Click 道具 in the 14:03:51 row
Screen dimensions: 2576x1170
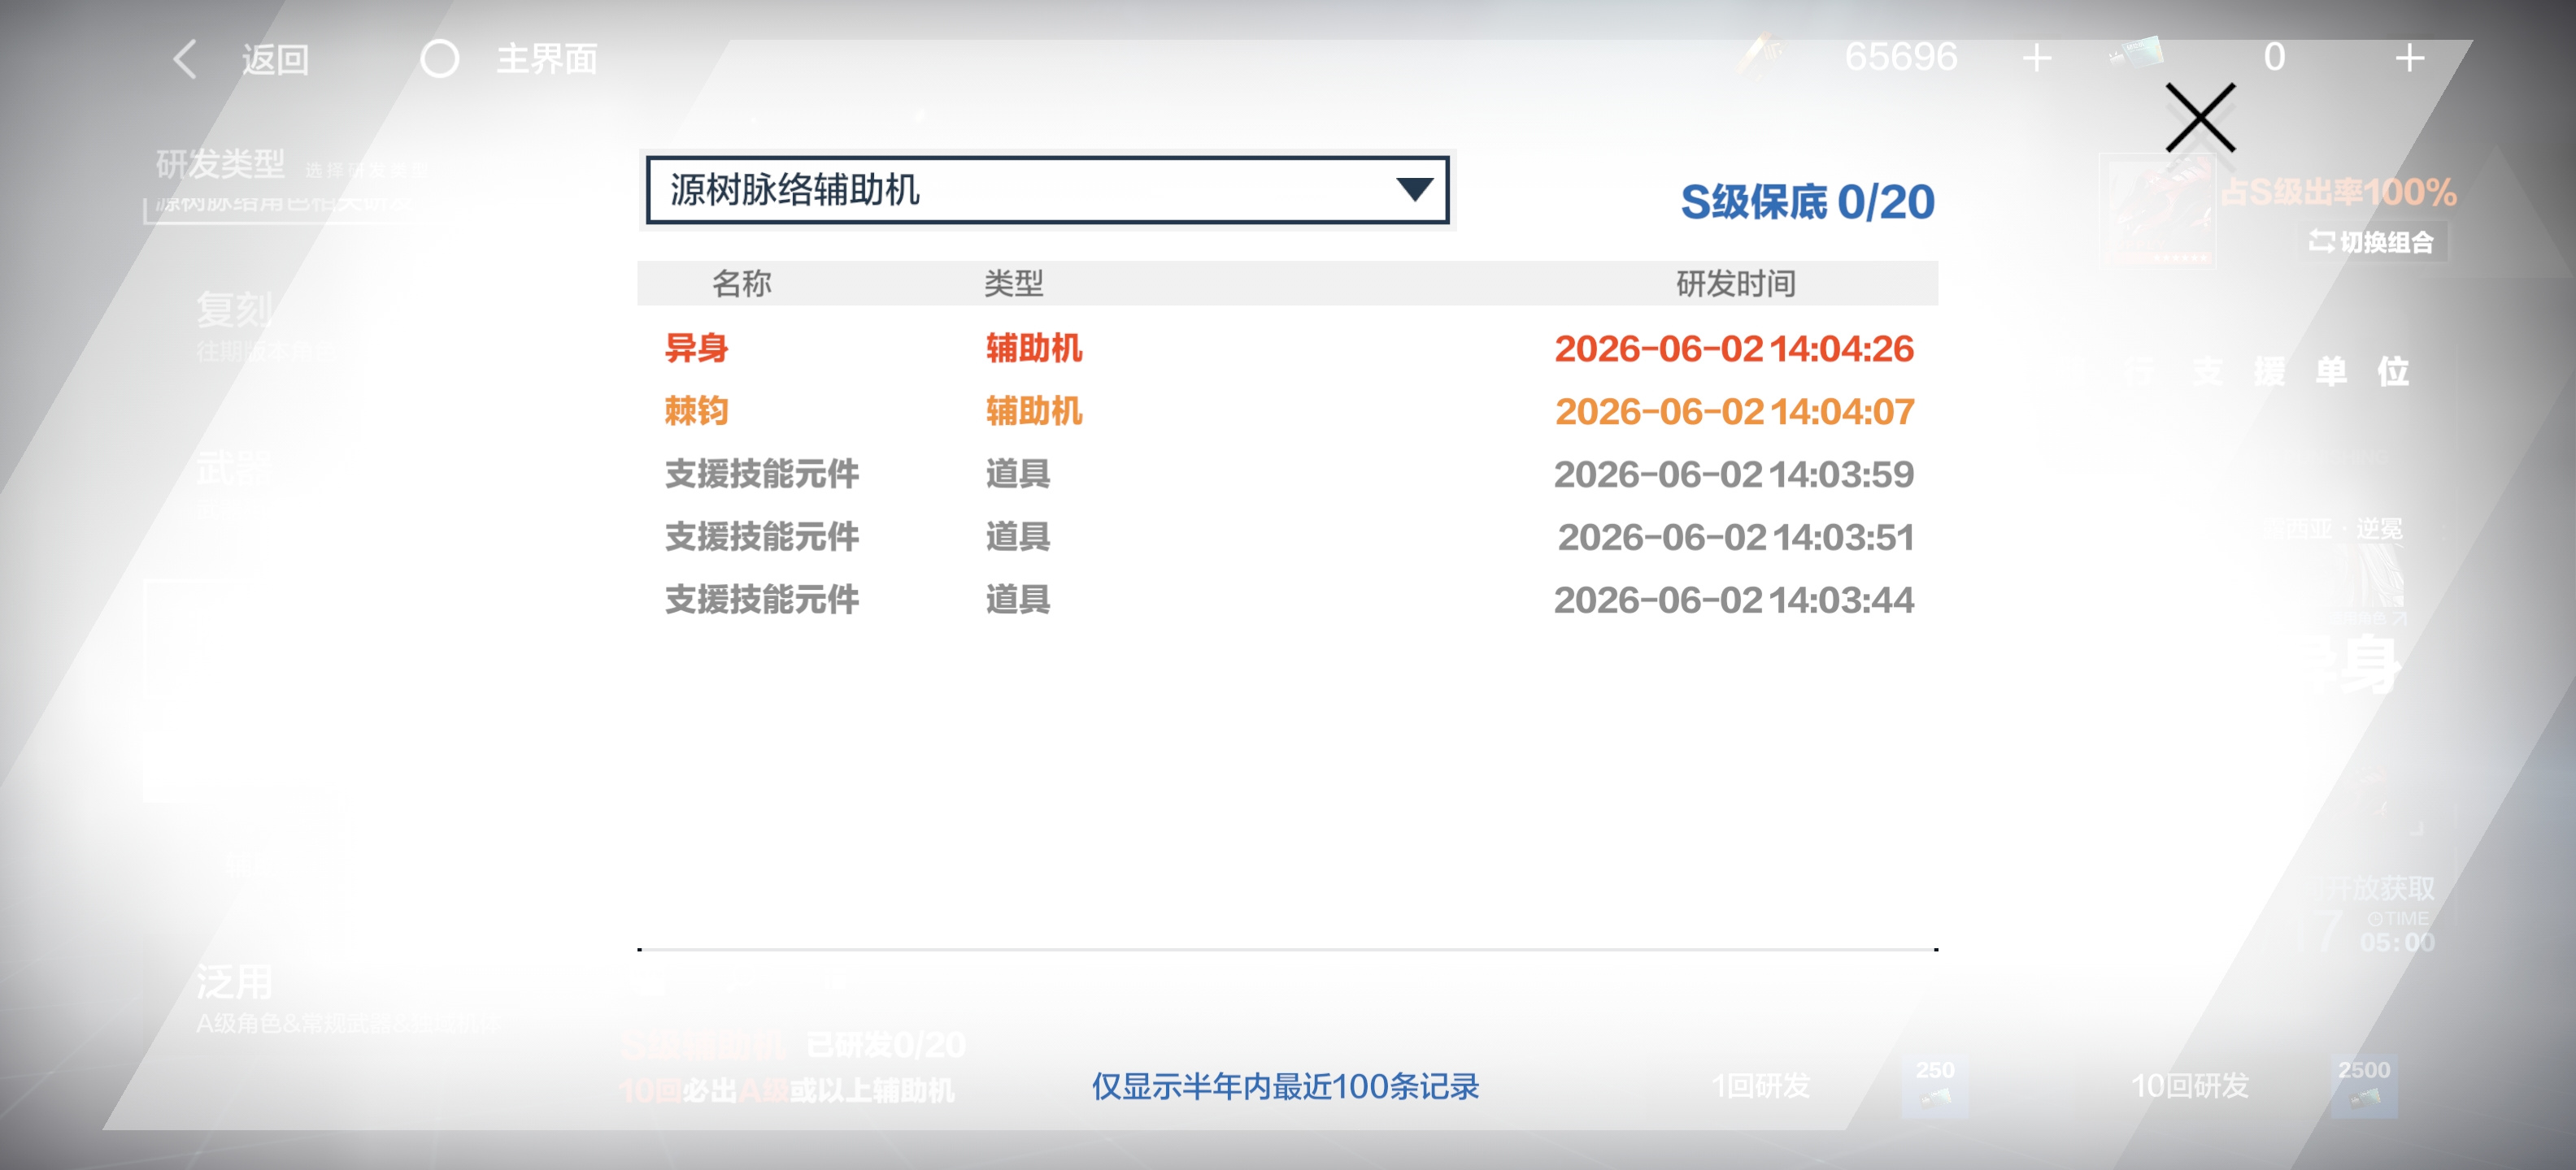1018,536
